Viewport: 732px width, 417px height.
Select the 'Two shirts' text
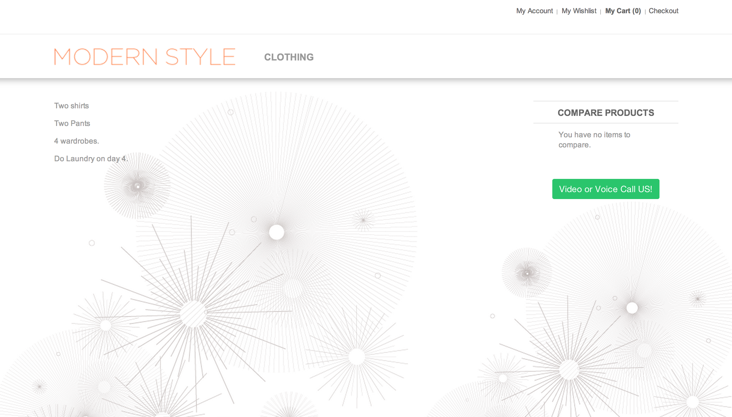tap(72, 106)
